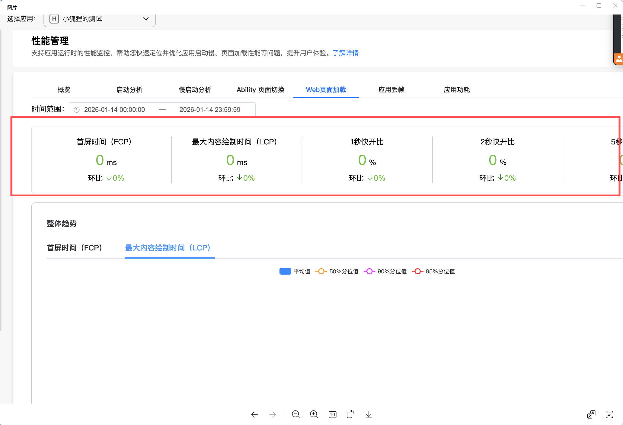Image resolution: width=623 pixels, height=425 pixels.
Task: Click the translate image icon
Action: 591,414
